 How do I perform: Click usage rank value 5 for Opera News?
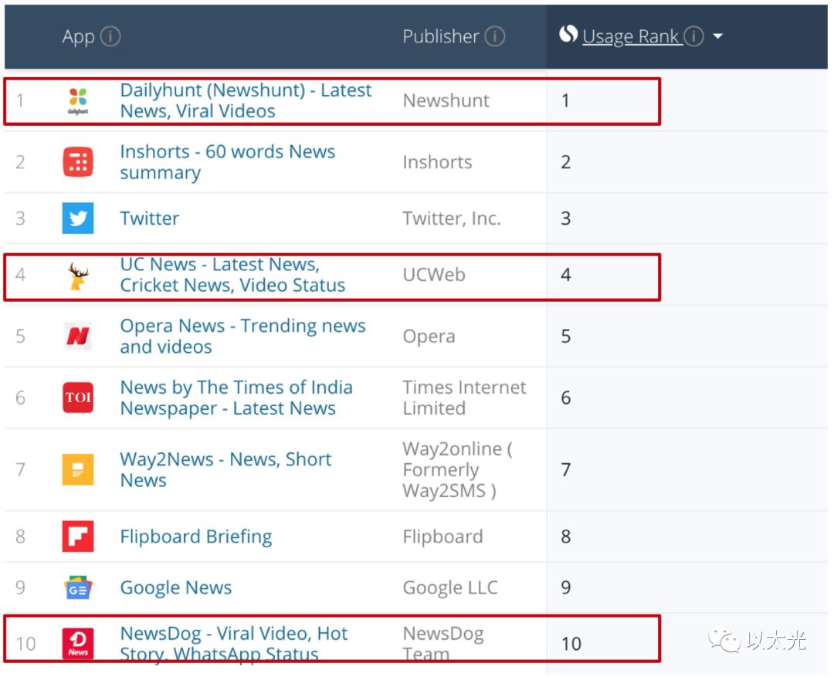(565, 336)
